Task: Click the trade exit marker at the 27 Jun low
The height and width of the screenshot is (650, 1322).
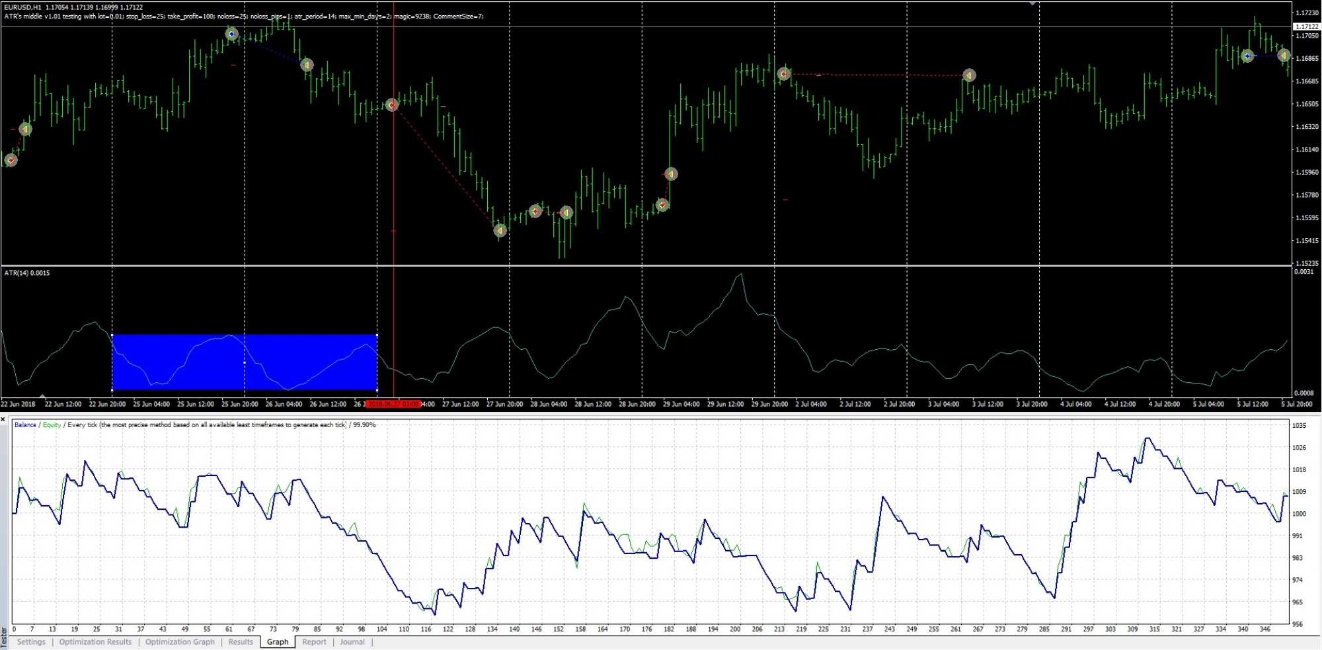Action: coord(500,230)
